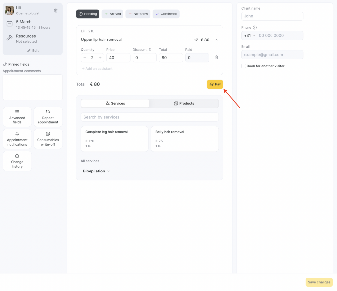This screenshot has width=337, height=291.
Task: Set status to Arrived
Action: tap(112, 14)
